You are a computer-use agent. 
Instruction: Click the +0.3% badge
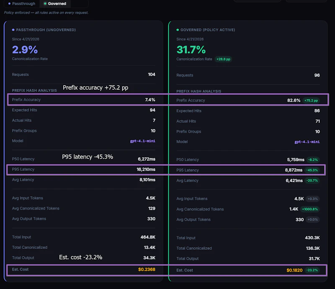[312, 199]
